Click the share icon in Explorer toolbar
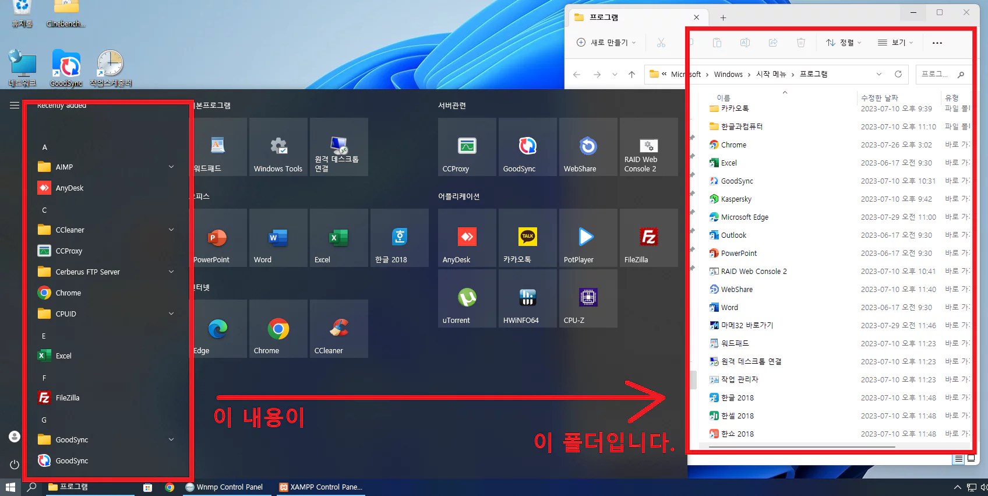 tap(773, 43)
